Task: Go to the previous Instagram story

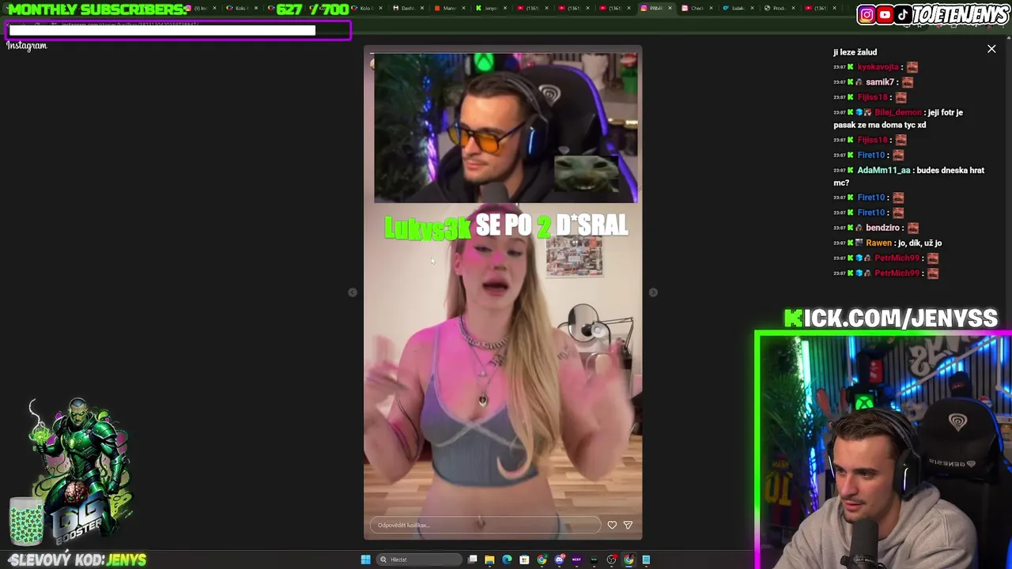Action: click(353, 292)
